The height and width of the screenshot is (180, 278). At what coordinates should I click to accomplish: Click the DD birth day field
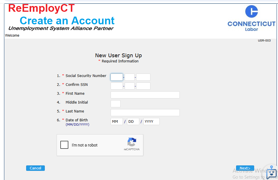coord(133,122)
